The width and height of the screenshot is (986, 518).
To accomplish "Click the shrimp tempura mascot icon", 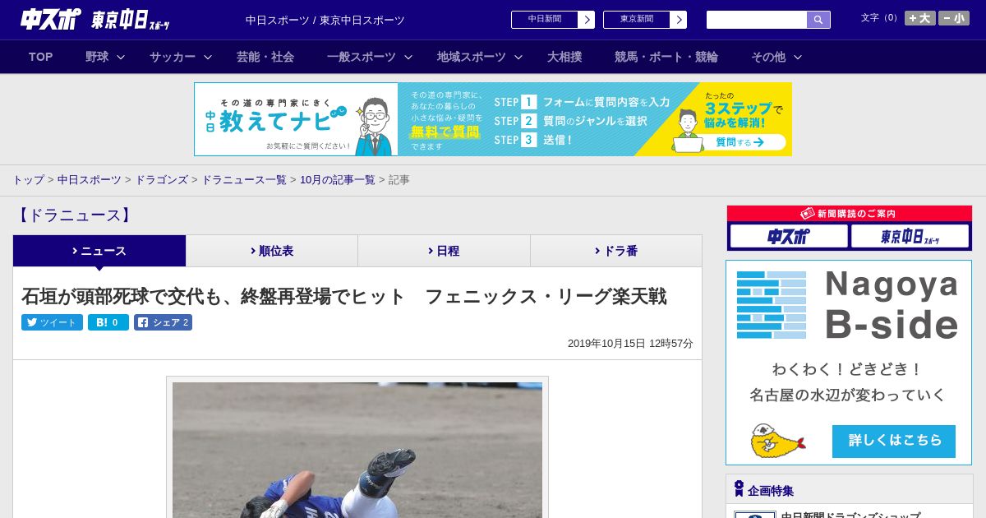I will click(777, 442).
